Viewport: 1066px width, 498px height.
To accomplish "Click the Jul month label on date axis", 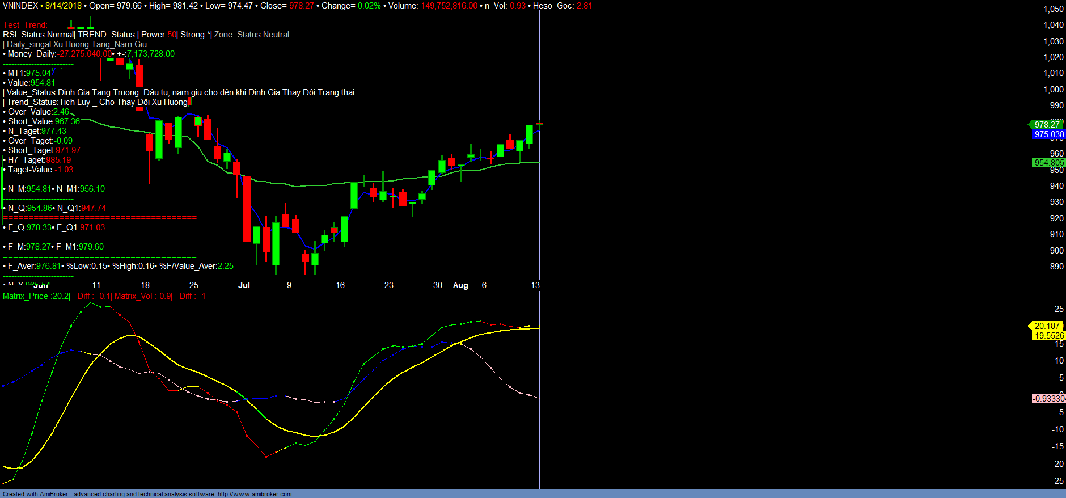I will point(244,285).
